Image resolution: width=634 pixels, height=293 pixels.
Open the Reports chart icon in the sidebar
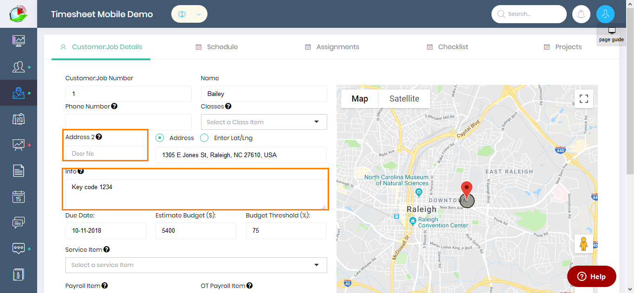coord(19,145)
